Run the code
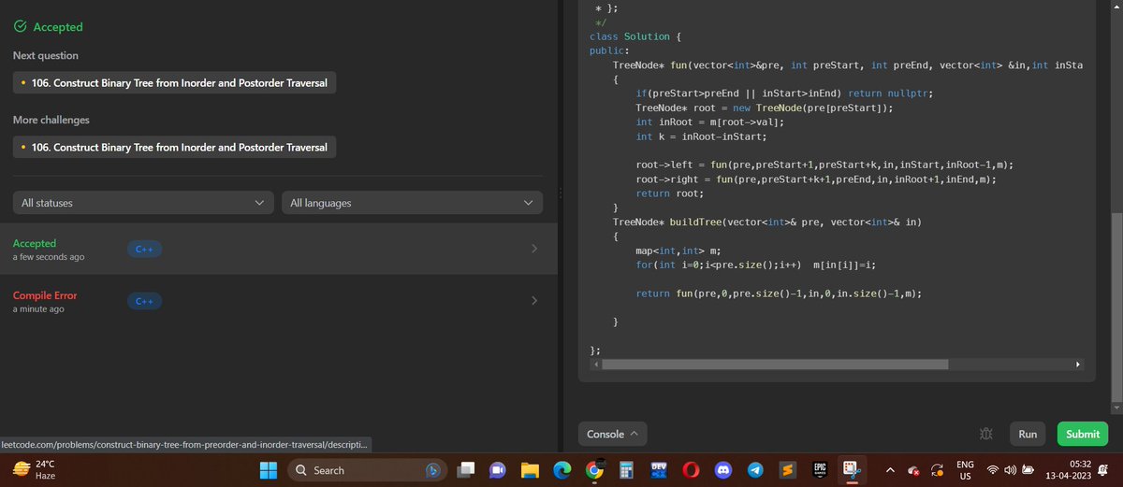This screenshot has height=487, width=1123. pyautogui.click(x=1028, y=434)
